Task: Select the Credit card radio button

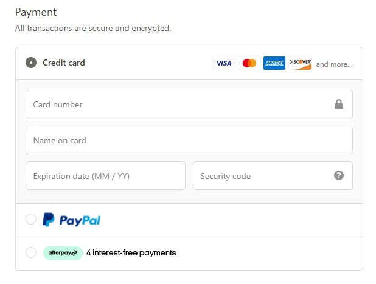Action: 31,63
